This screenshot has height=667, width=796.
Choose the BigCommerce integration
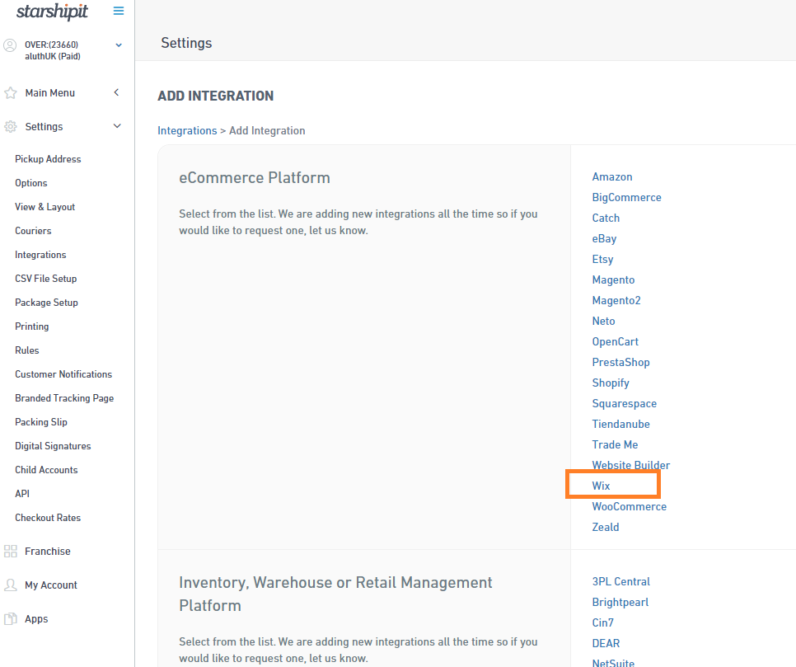pos(626,197)
